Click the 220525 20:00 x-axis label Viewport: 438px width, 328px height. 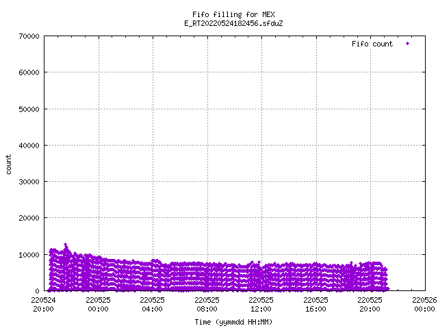click(370, 304)
